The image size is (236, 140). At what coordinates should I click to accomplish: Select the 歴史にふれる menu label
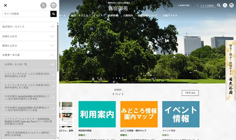[x=10, y=46]
